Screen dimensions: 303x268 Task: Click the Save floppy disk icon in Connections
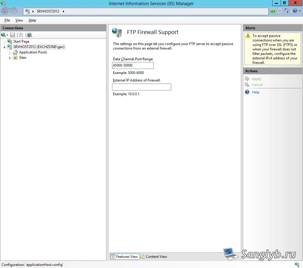[x=13, y=35]
